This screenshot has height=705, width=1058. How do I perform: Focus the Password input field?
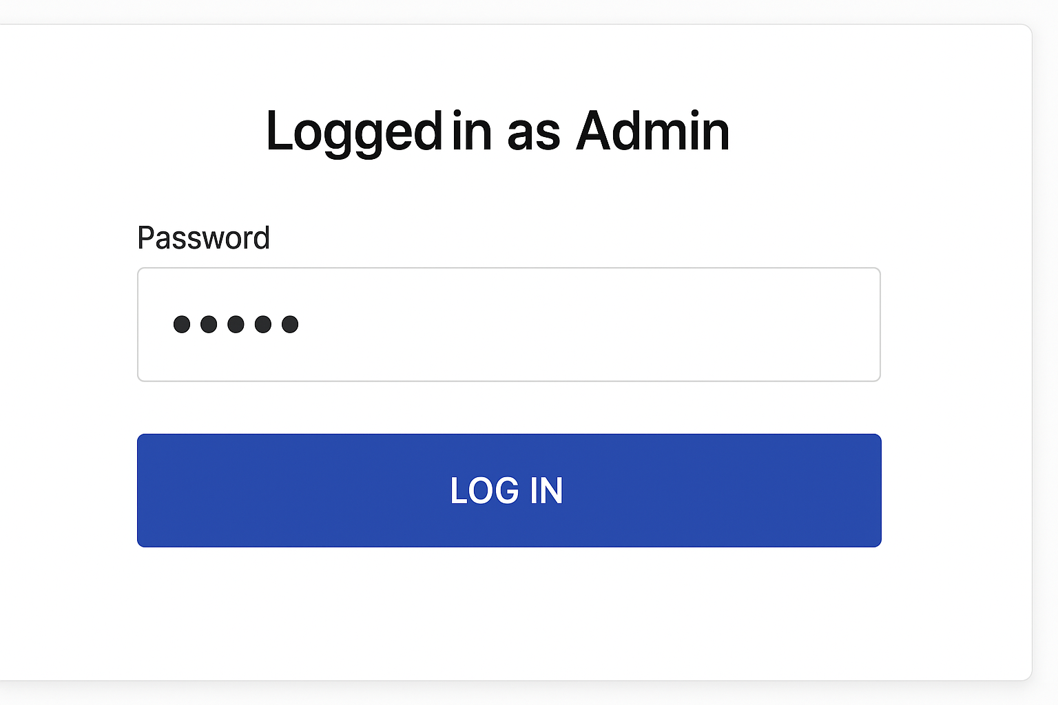point(508,324)
